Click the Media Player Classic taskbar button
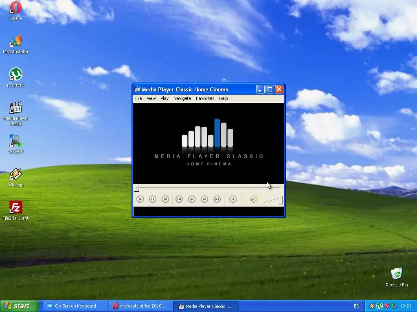This screenshot has height=312, width=417. [x=206, y=306]
